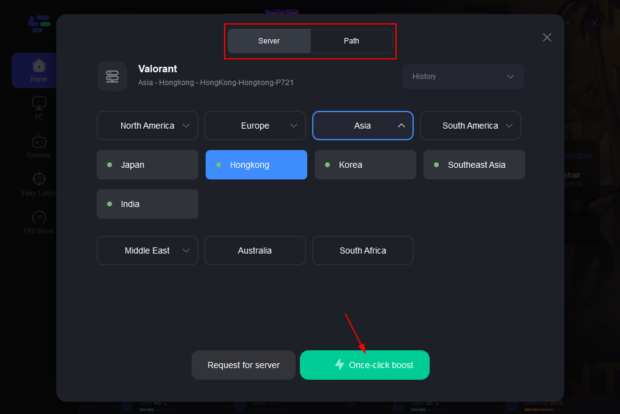
Task: Expand the North America region
Action: [147, 126]
